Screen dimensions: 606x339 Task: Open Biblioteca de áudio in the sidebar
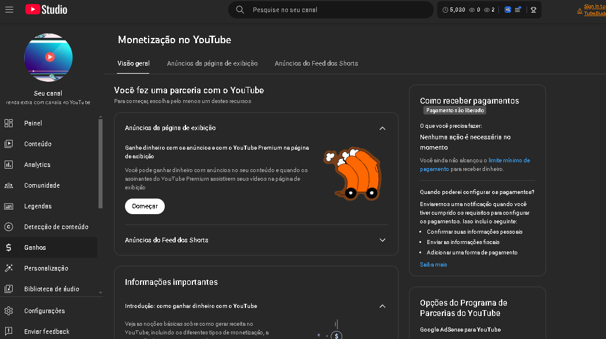click(49, 289)
